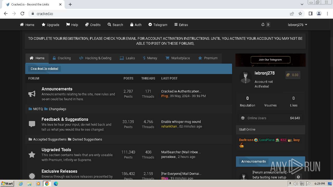This screenshot has width=333, height=187.
Task: Reload the page
Action: coord(22,14)
